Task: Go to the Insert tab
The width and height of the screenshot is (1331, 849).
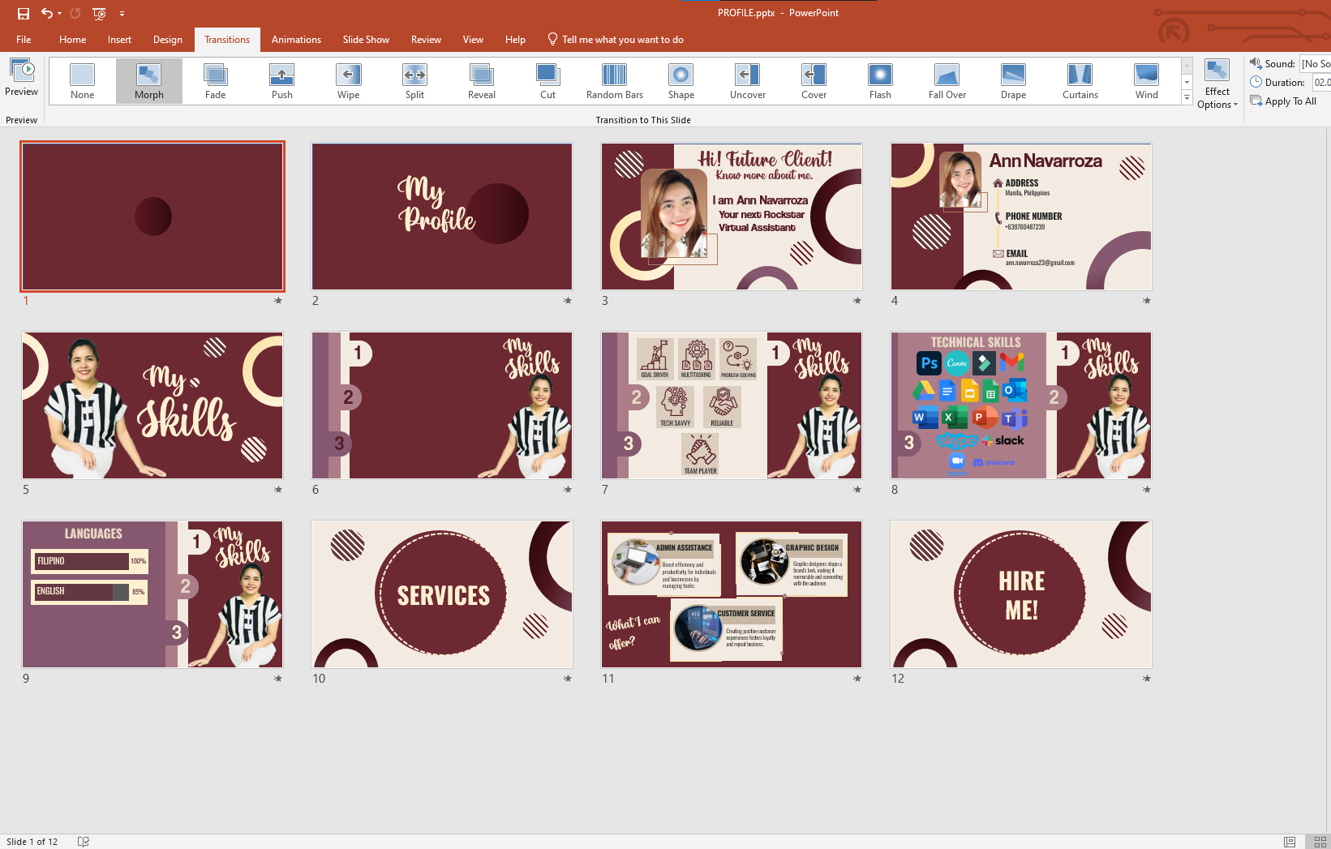Action: [x=119, y=40]
